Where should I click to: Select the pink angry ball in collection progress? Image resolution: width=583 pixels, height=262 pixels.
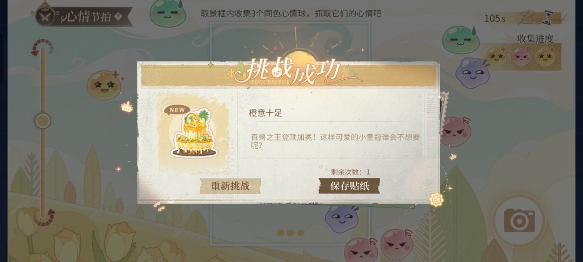(x=521, y=57)
